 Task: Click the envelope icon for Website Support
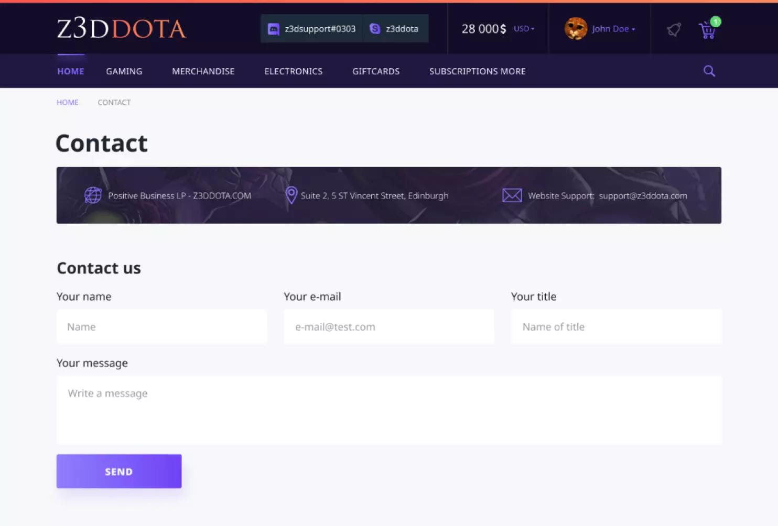coord(512,195)
